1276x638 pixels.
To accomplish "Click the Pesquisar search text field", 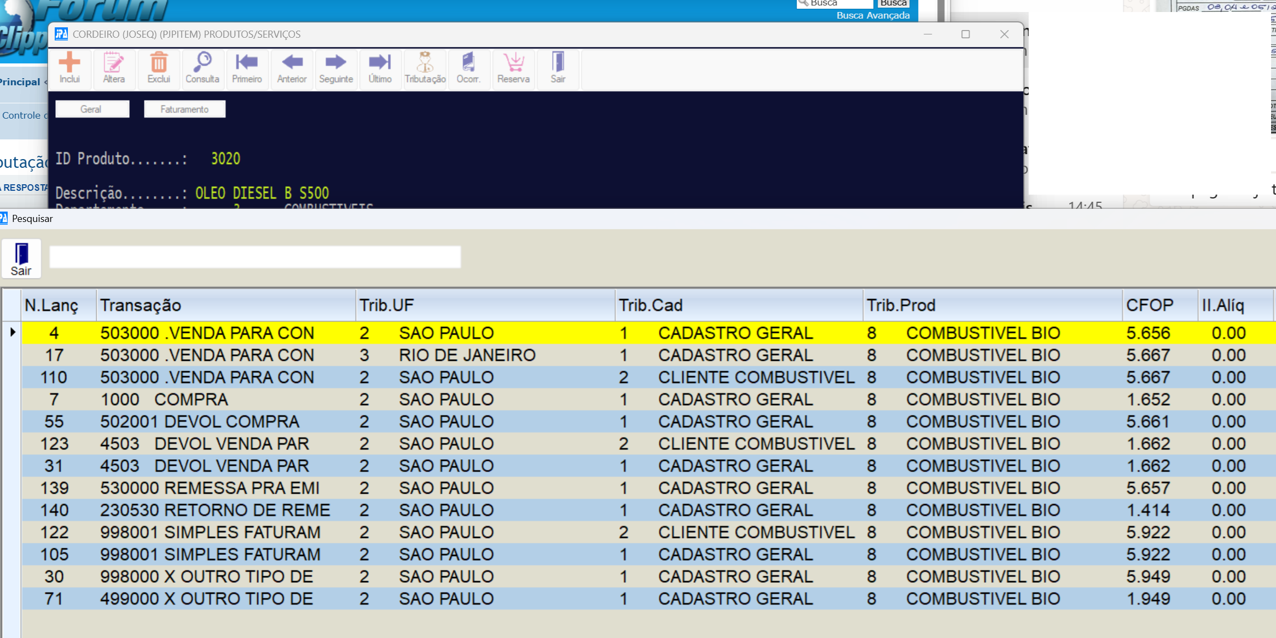I will (255, 257).
